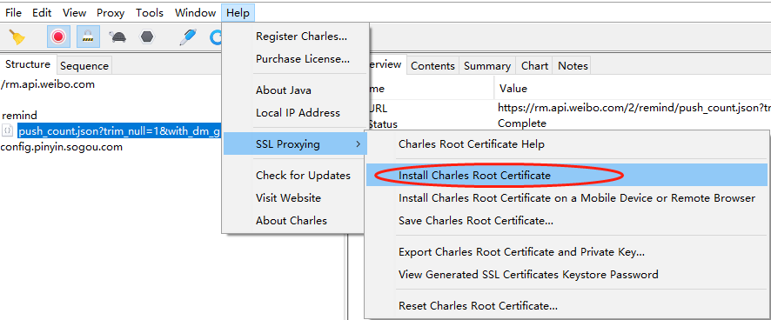Select Register Charles... menu item
771x320 pixels.
tap(294, 37)
